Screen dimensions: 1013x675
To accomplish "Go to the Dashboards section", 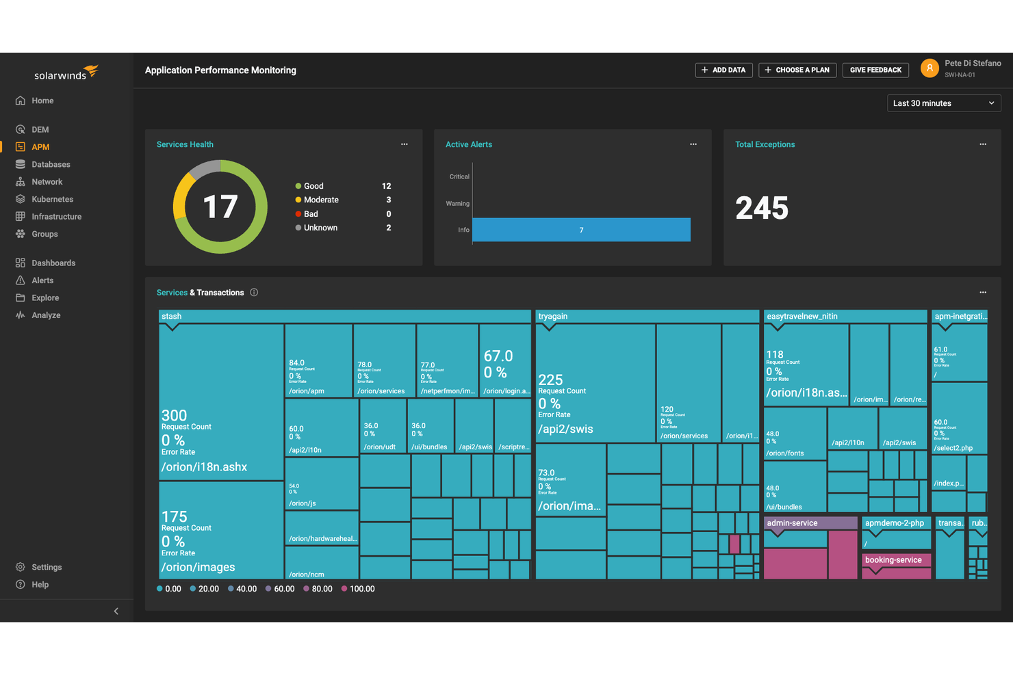I will (21, 263).
